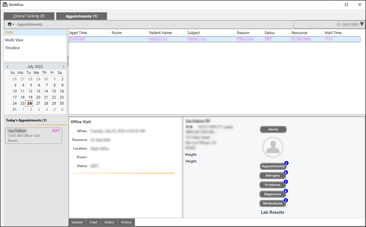Open the History tab at bottom
The height and width of the screenshot is (227, 366).
[x=126, y=222]
